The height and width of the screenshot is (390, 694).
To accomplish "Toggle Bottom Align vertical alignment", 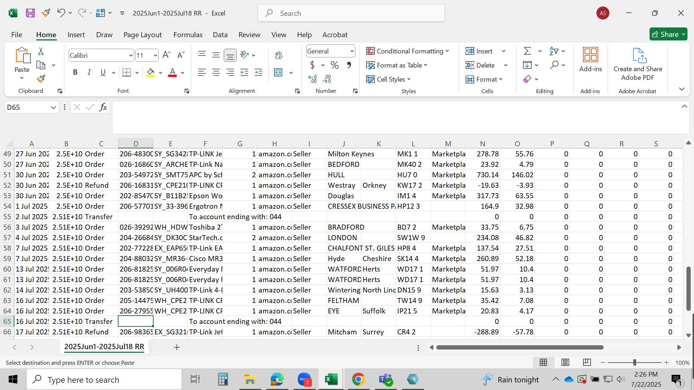I will [230, 55].
